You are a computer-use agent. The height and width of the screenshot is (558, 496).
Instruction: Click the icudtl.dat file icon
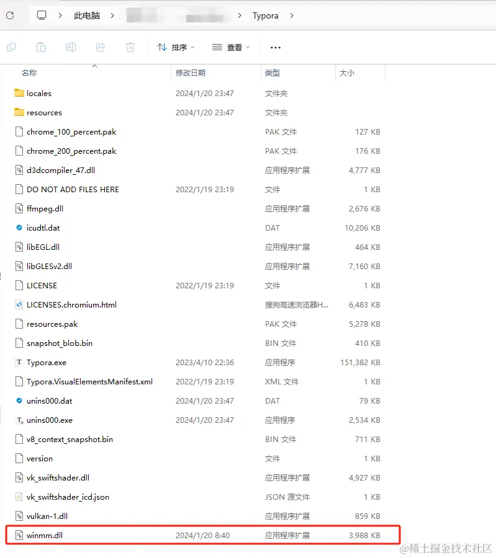pos(19,228)
